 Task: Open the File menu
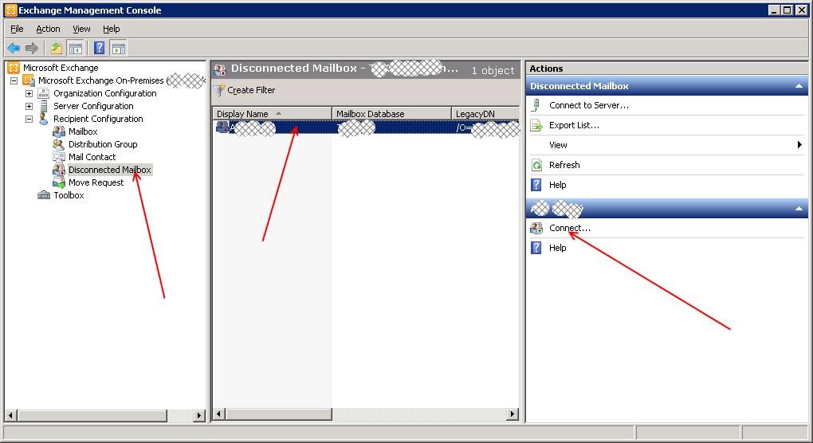pyautogui.click(x=17, y=29)
